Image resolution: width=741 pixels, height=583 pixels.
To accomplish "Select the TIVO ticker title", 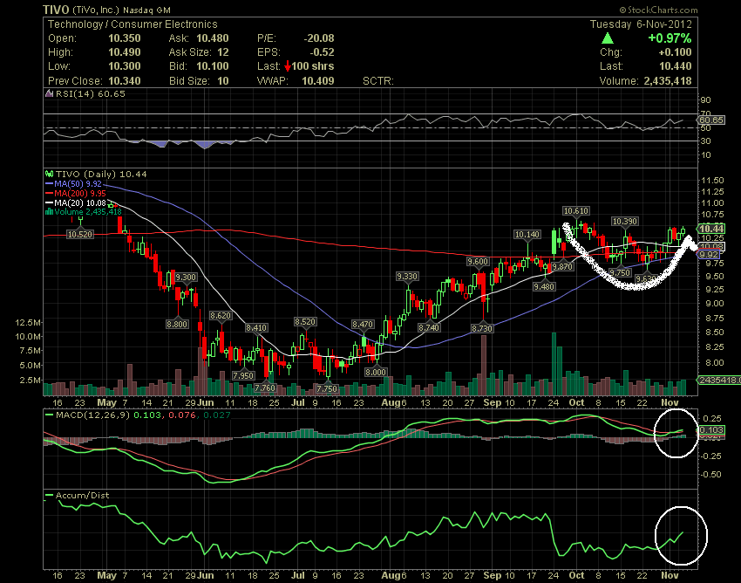I will (x=56, y=10).
